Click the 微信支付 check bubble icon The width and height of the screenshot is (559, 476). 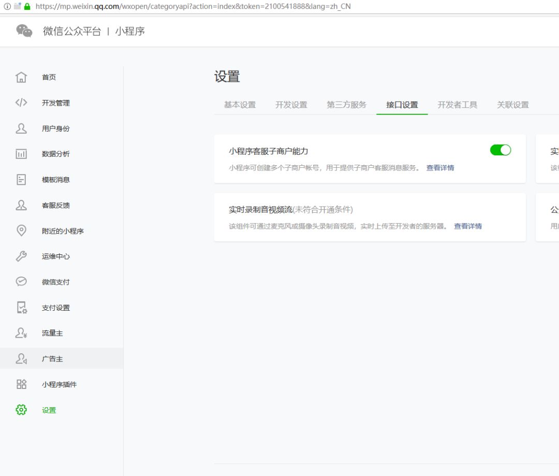click(21, 282)
